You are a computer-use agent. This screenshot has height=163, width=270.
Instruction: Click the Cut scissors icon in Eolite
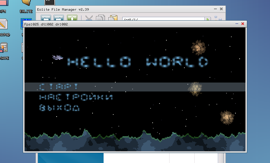(89, 18)
